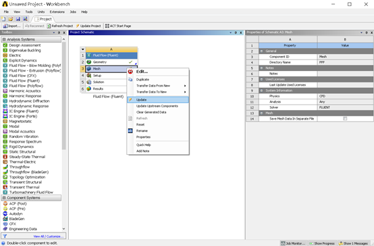Viewport: 374px width, 246px height.
Task: Click the View All / Customize link
Action: click(x=49, y=237)
